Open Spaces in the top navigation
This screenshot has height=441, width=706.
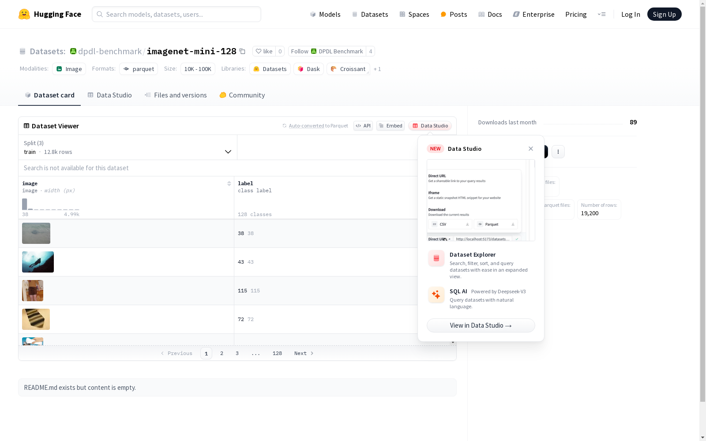point(414,14)
